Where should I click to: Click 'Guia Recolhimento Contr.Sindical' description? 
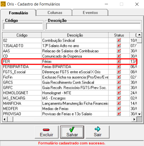pos(75,82)
